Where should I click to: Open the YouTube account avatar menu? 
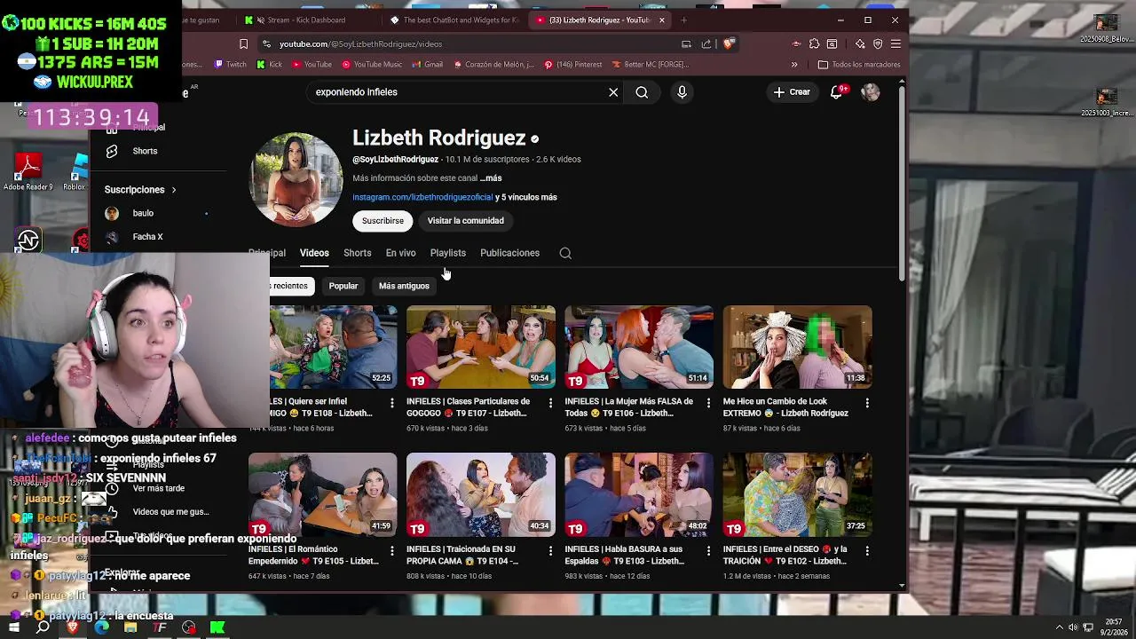871,92
